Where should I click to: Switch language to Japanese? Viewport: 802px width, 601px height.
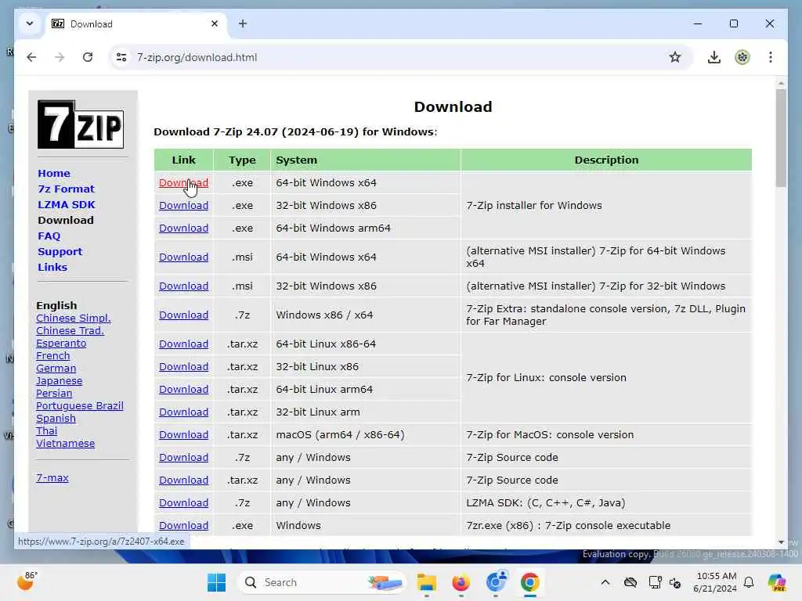pos(59,381)
